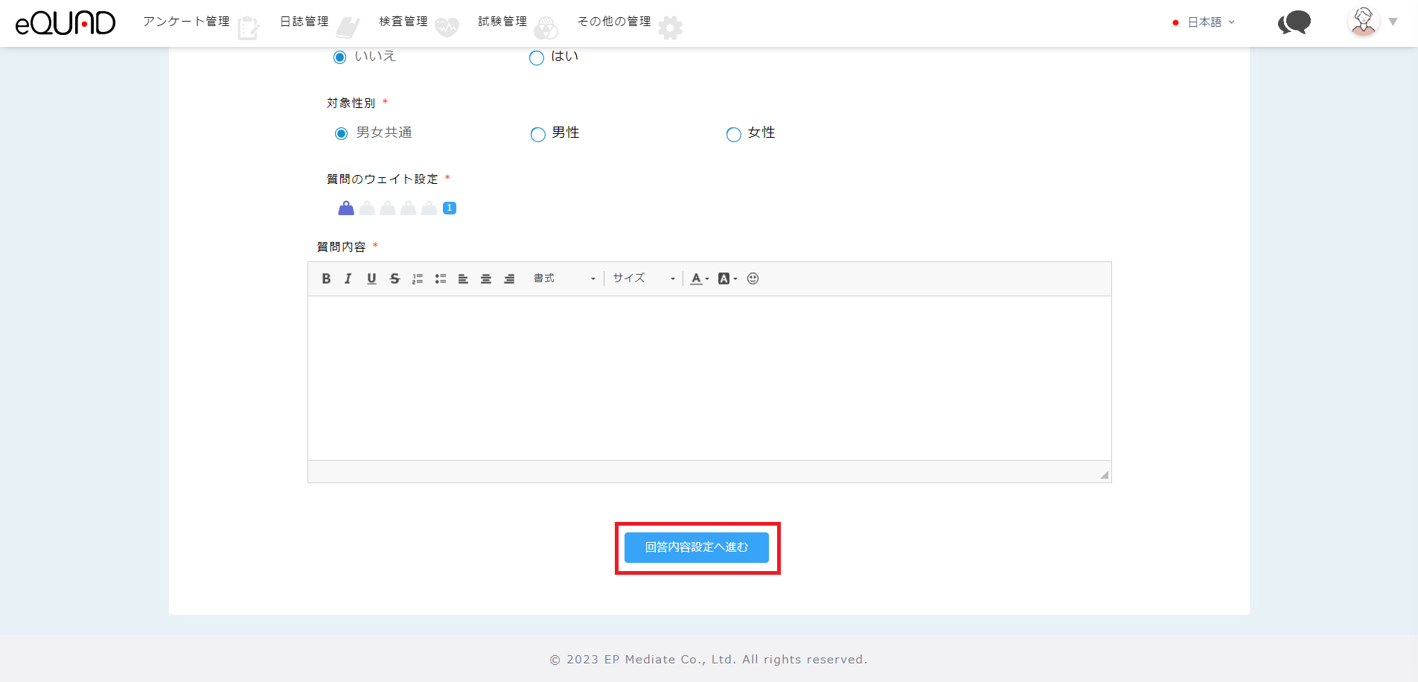1418x682 pixels.
Task: Open the 日本語 language selector
Action: pos(1204,22)
